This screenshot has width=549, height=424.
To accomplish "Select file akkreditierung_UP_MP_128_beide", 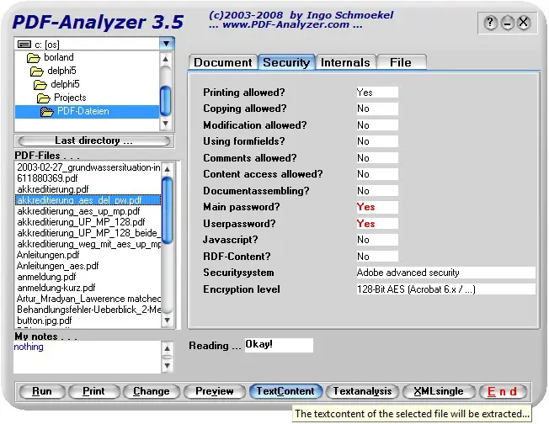I will point(88,233).
